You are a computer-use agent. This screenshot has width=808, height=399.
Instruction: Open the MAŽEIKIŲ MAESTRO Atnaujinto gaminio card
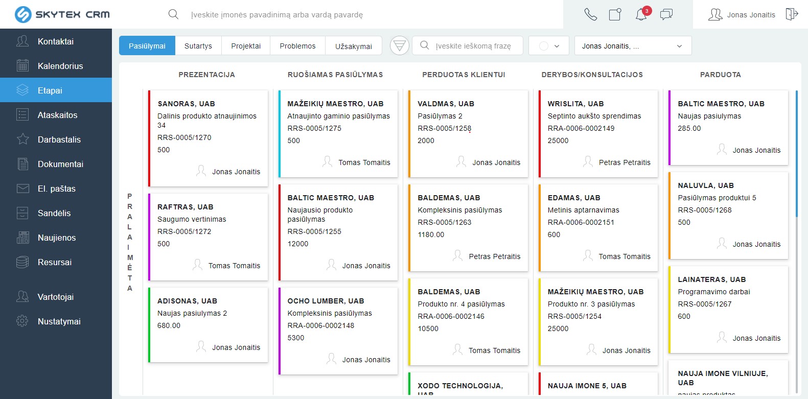coord(338,134)
